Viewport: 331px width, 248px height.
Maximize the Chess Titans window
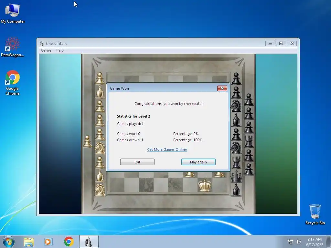point(281,44)
